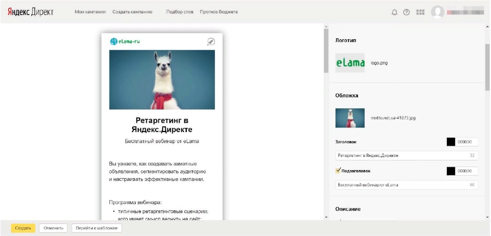Click the yellow Создать button

(x=23, y=228)
